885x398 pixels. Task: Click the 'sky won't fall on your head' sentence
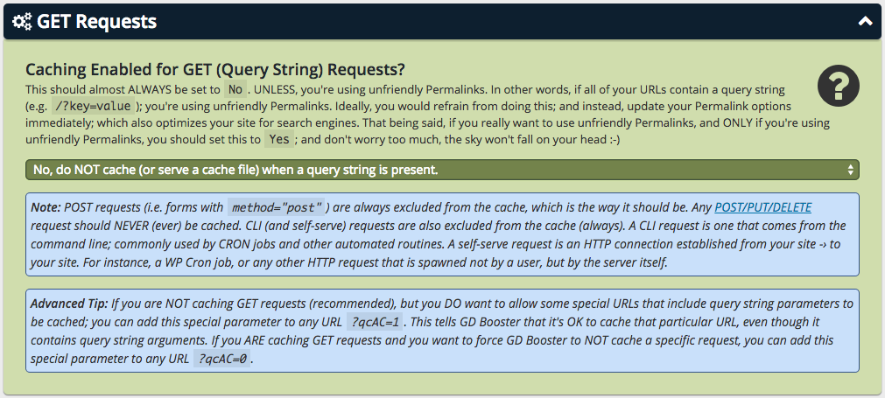(x=532, y=140)
